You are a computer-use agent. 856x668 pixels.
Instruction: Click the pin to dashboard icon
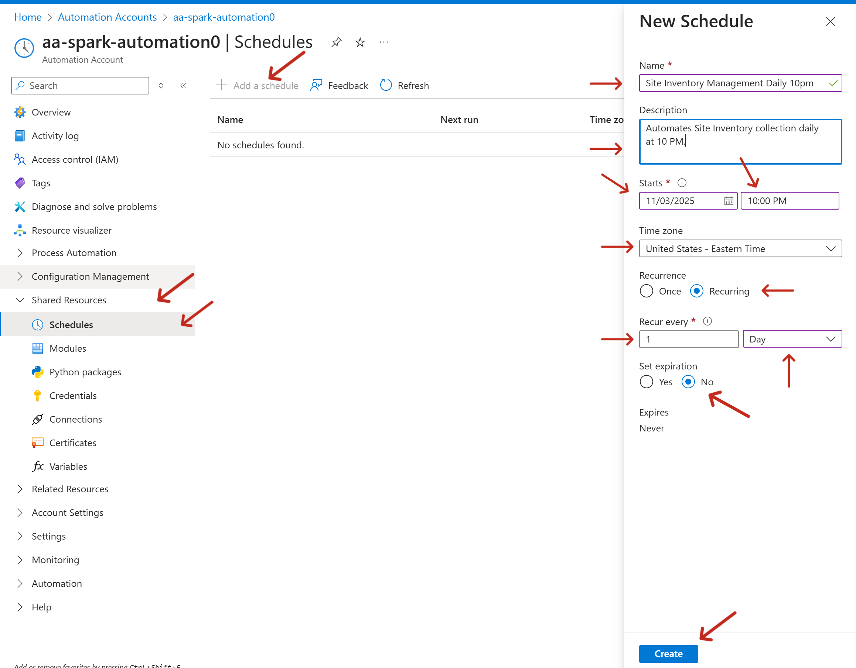tap(336, 42)
